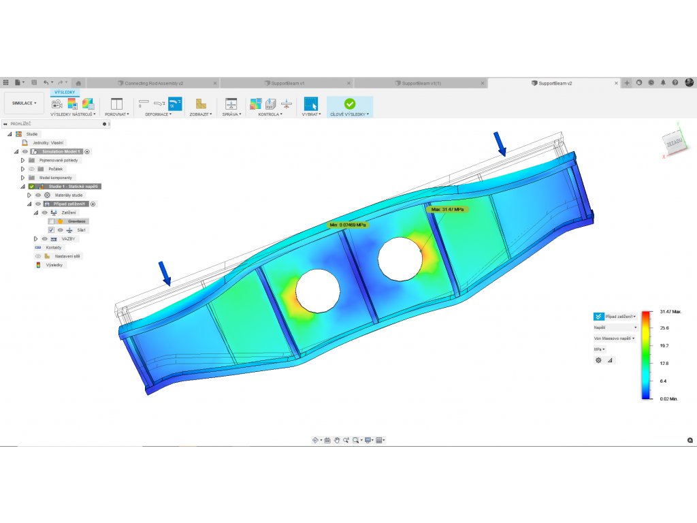Click the green check Cílové výsledky icon
Image resolution: width=697 pixels, height=523 pixels.
(350, 104)
